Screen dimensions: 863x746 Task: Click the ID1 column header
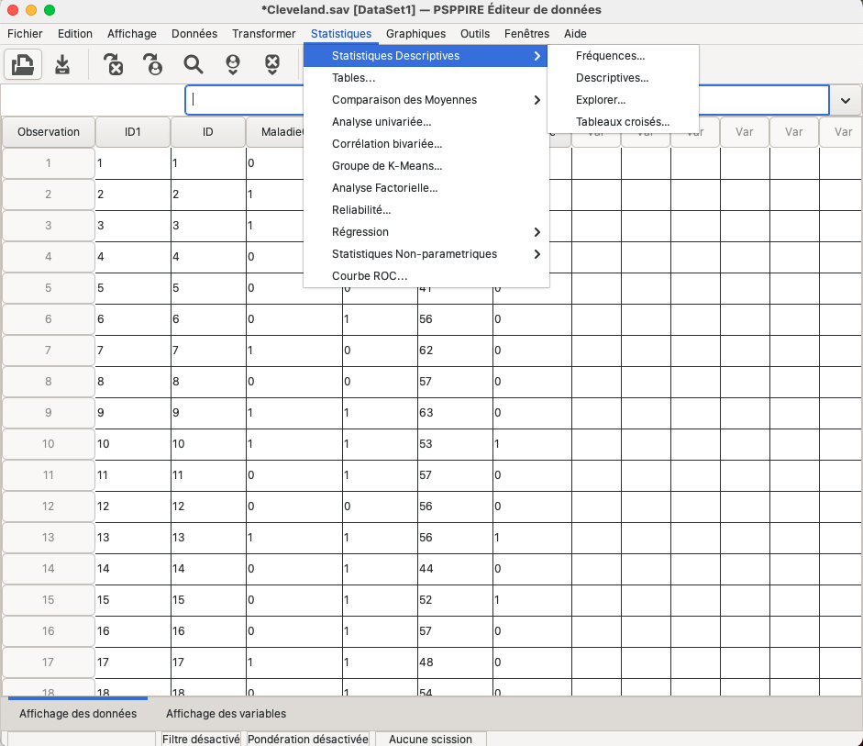133,132
